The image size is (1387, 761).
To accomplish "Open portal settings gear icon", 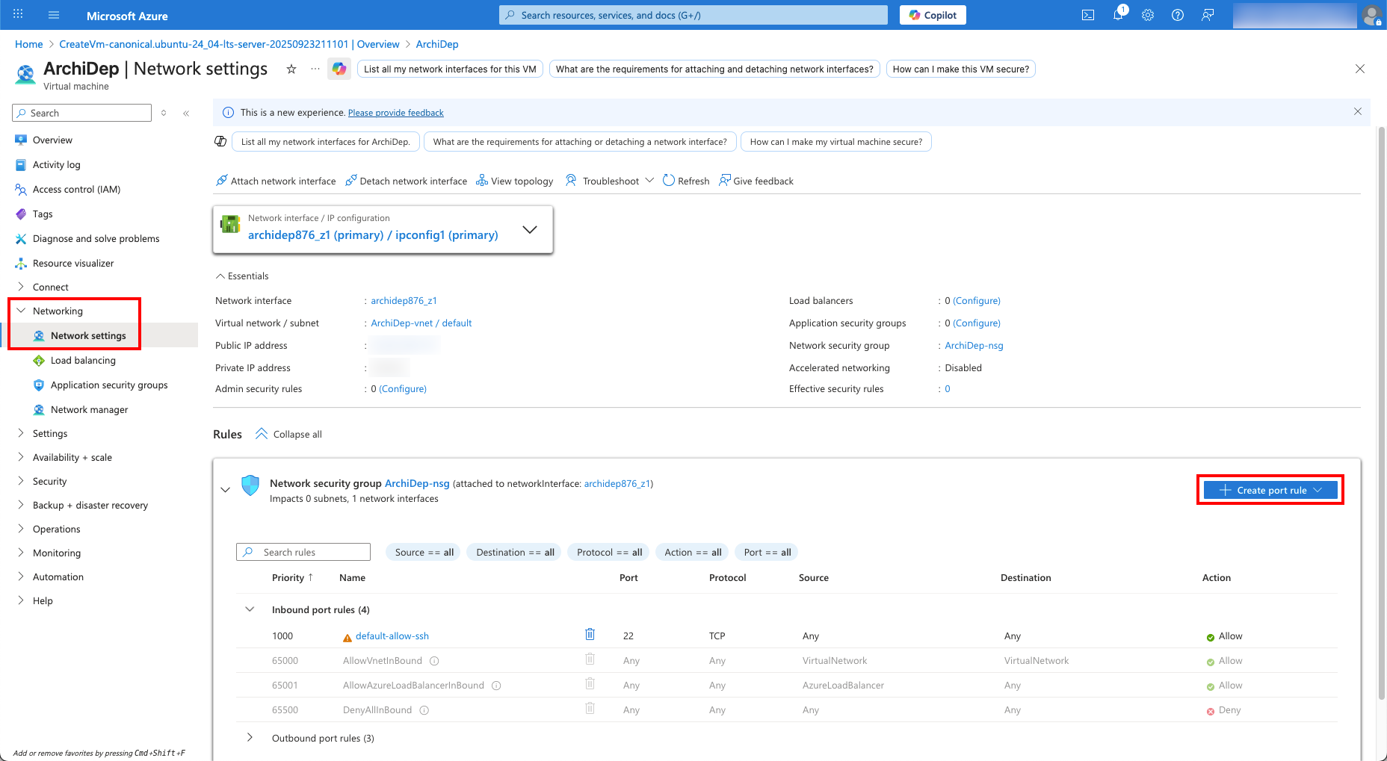I will [x=1148, y=15].
